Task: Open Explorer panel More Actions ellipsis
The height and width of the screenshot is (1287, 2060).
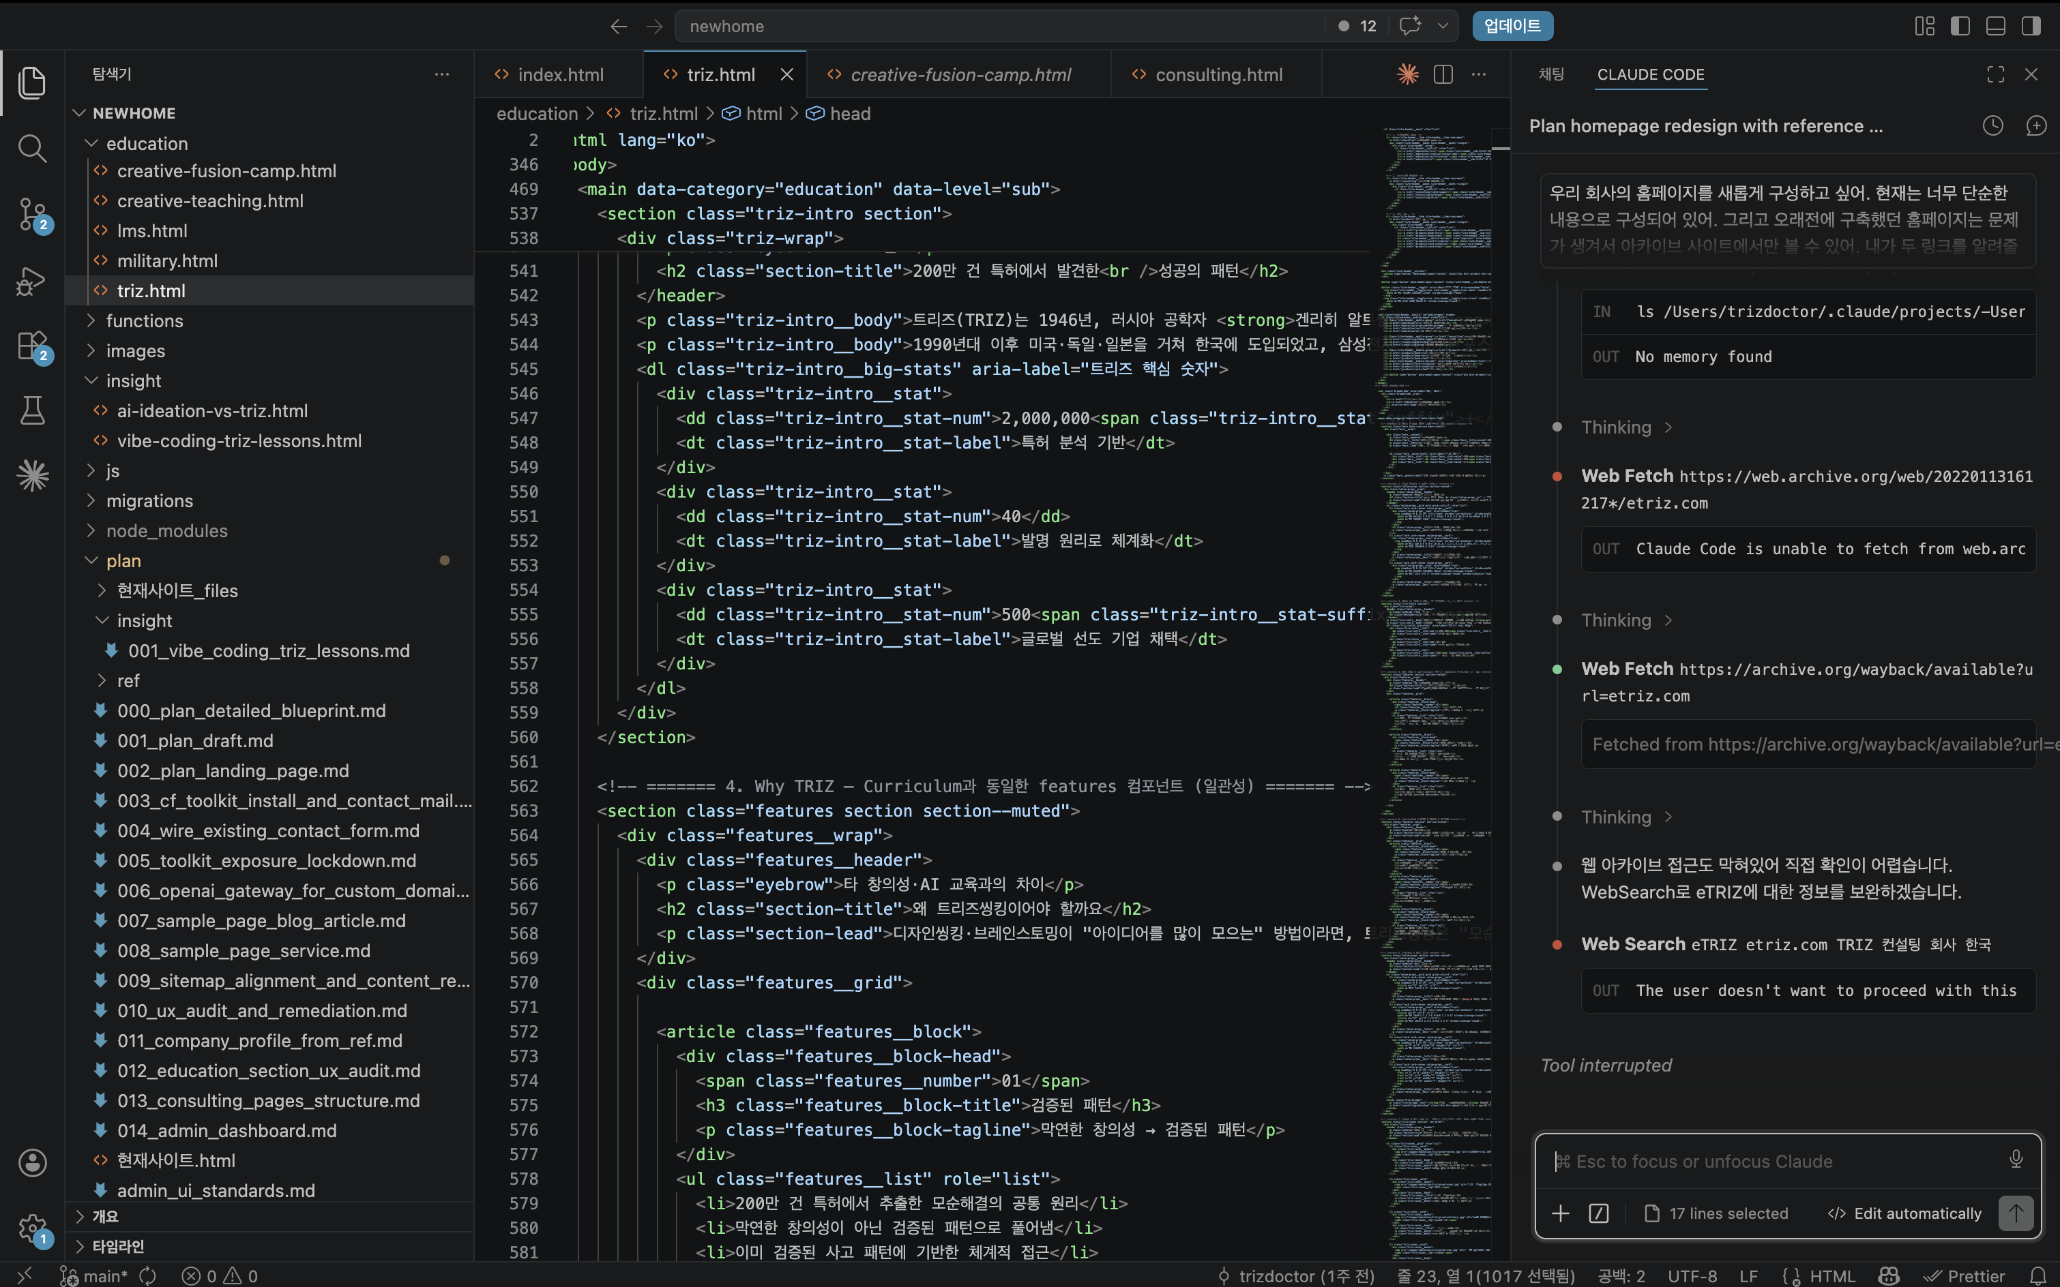Action: click(442, 74)
